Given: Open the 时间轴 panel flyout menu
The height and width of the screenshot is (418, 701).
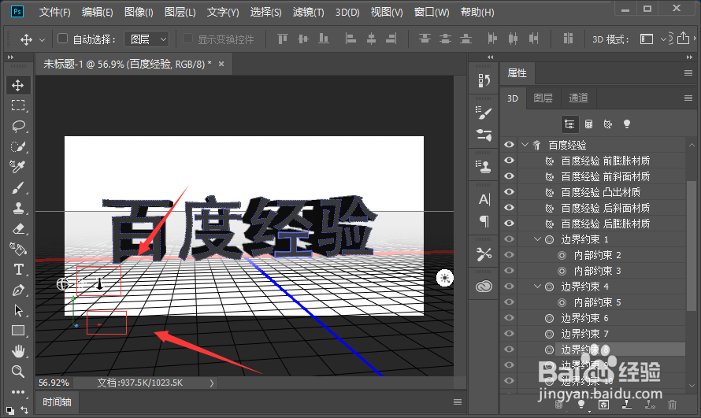Looking at the screenshot, I should (x=458, y=402).
